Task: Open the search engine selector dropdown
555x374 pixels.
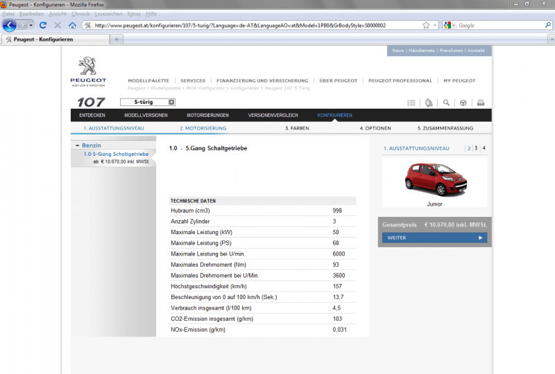Action: [454, 26]
